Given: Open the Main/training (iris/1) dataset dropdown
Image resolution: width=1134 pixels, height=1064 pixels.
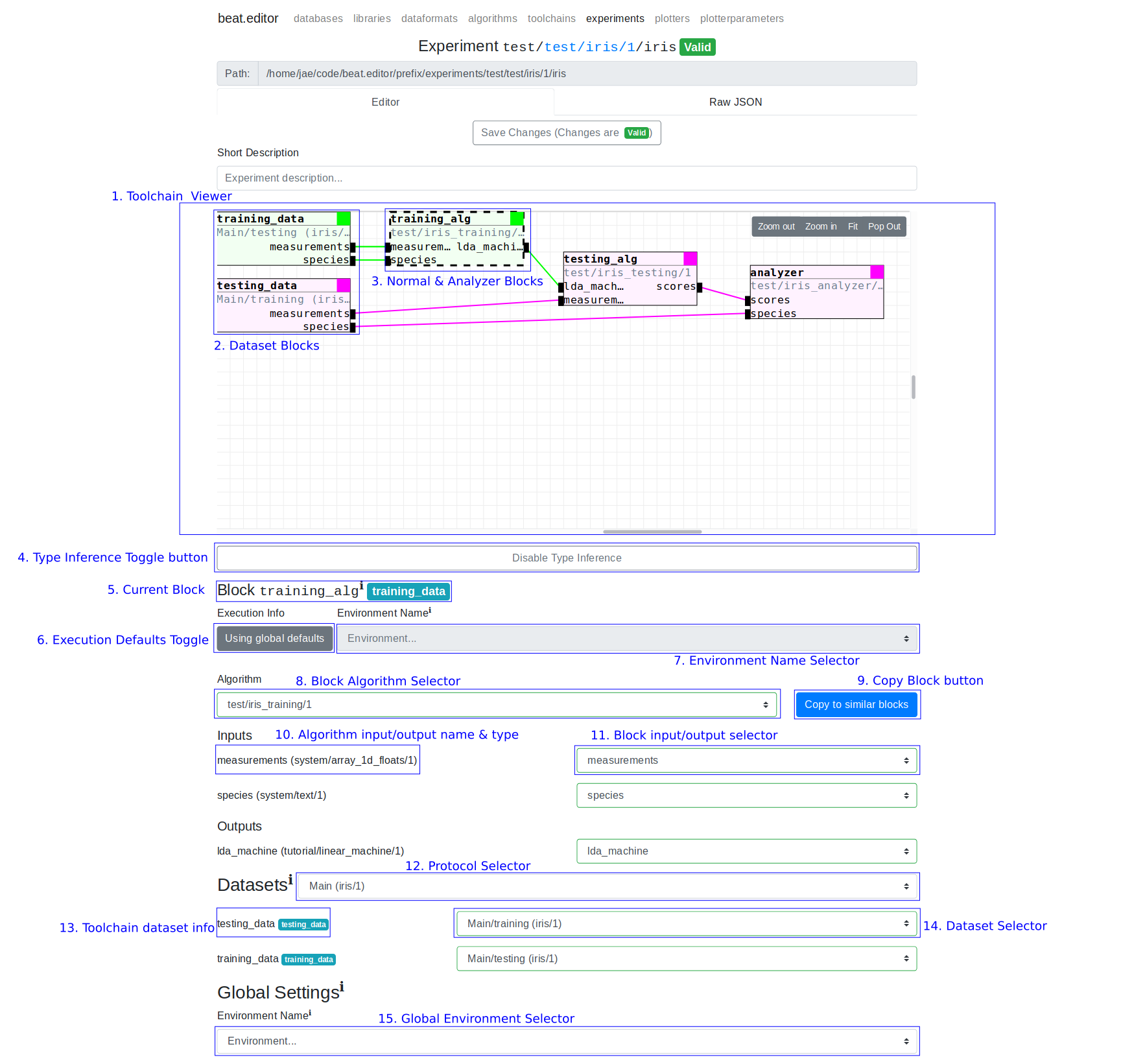Looking at the screenshot, I should coord(686,924).
